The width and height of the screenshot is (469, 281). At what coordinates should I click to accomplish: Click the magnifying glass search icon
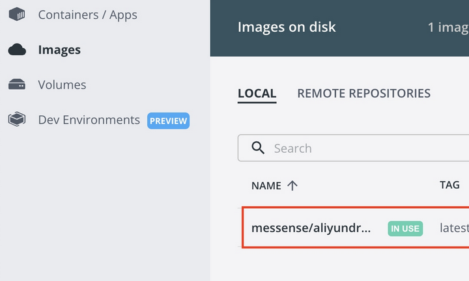(258, 148)
